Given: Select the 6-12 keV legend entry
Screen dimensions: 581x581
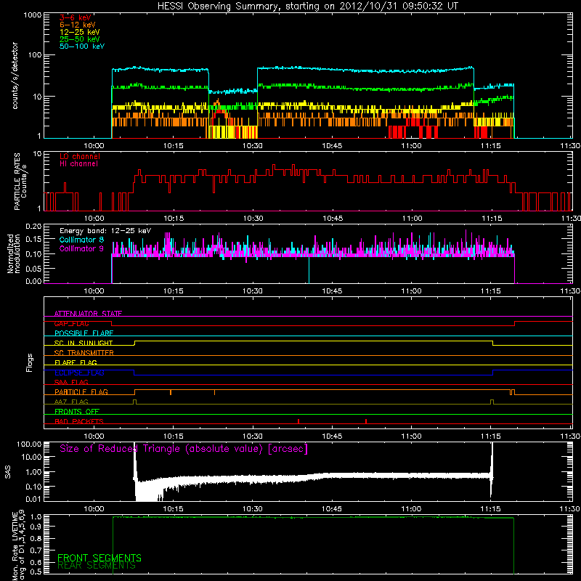Looking at the screenshot, I should (x=78, y=25).
